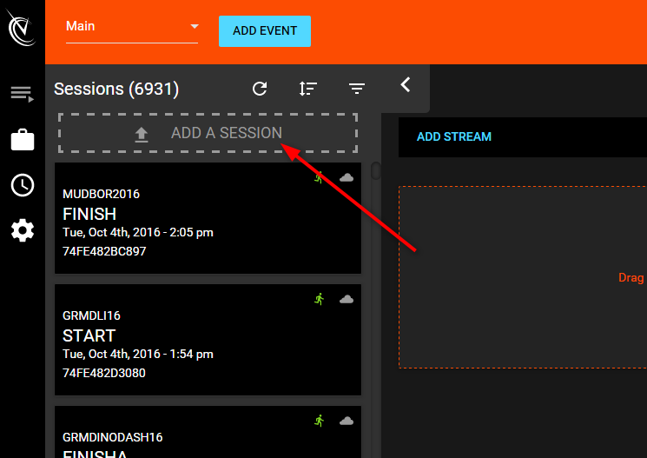Click the Sessions (6931) heading

click(116, 89)
